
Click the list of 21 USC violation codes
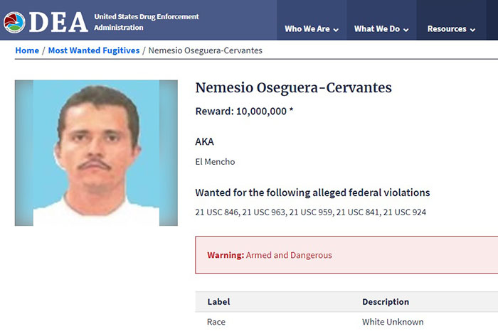tap(310, 212)
